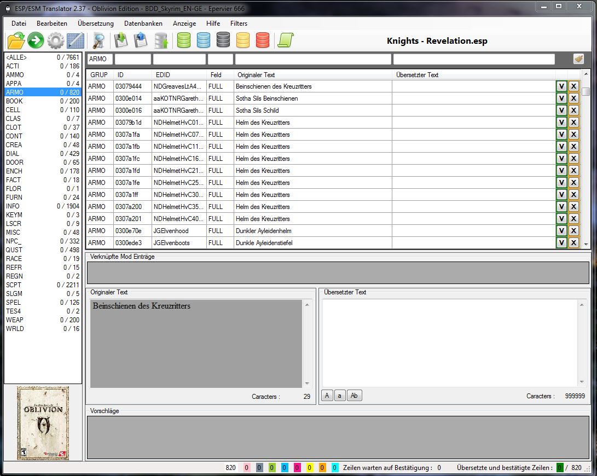Click the broom clear-filter icon
Viewport: 597px width, 476px height.
(578, 59)
